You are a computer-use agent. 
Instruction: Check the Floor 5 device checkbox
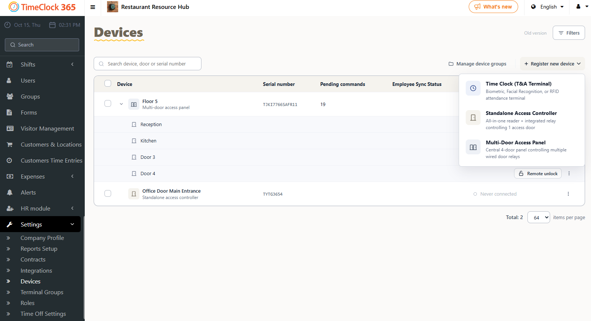pyautogui.click(x=108, y=104)
